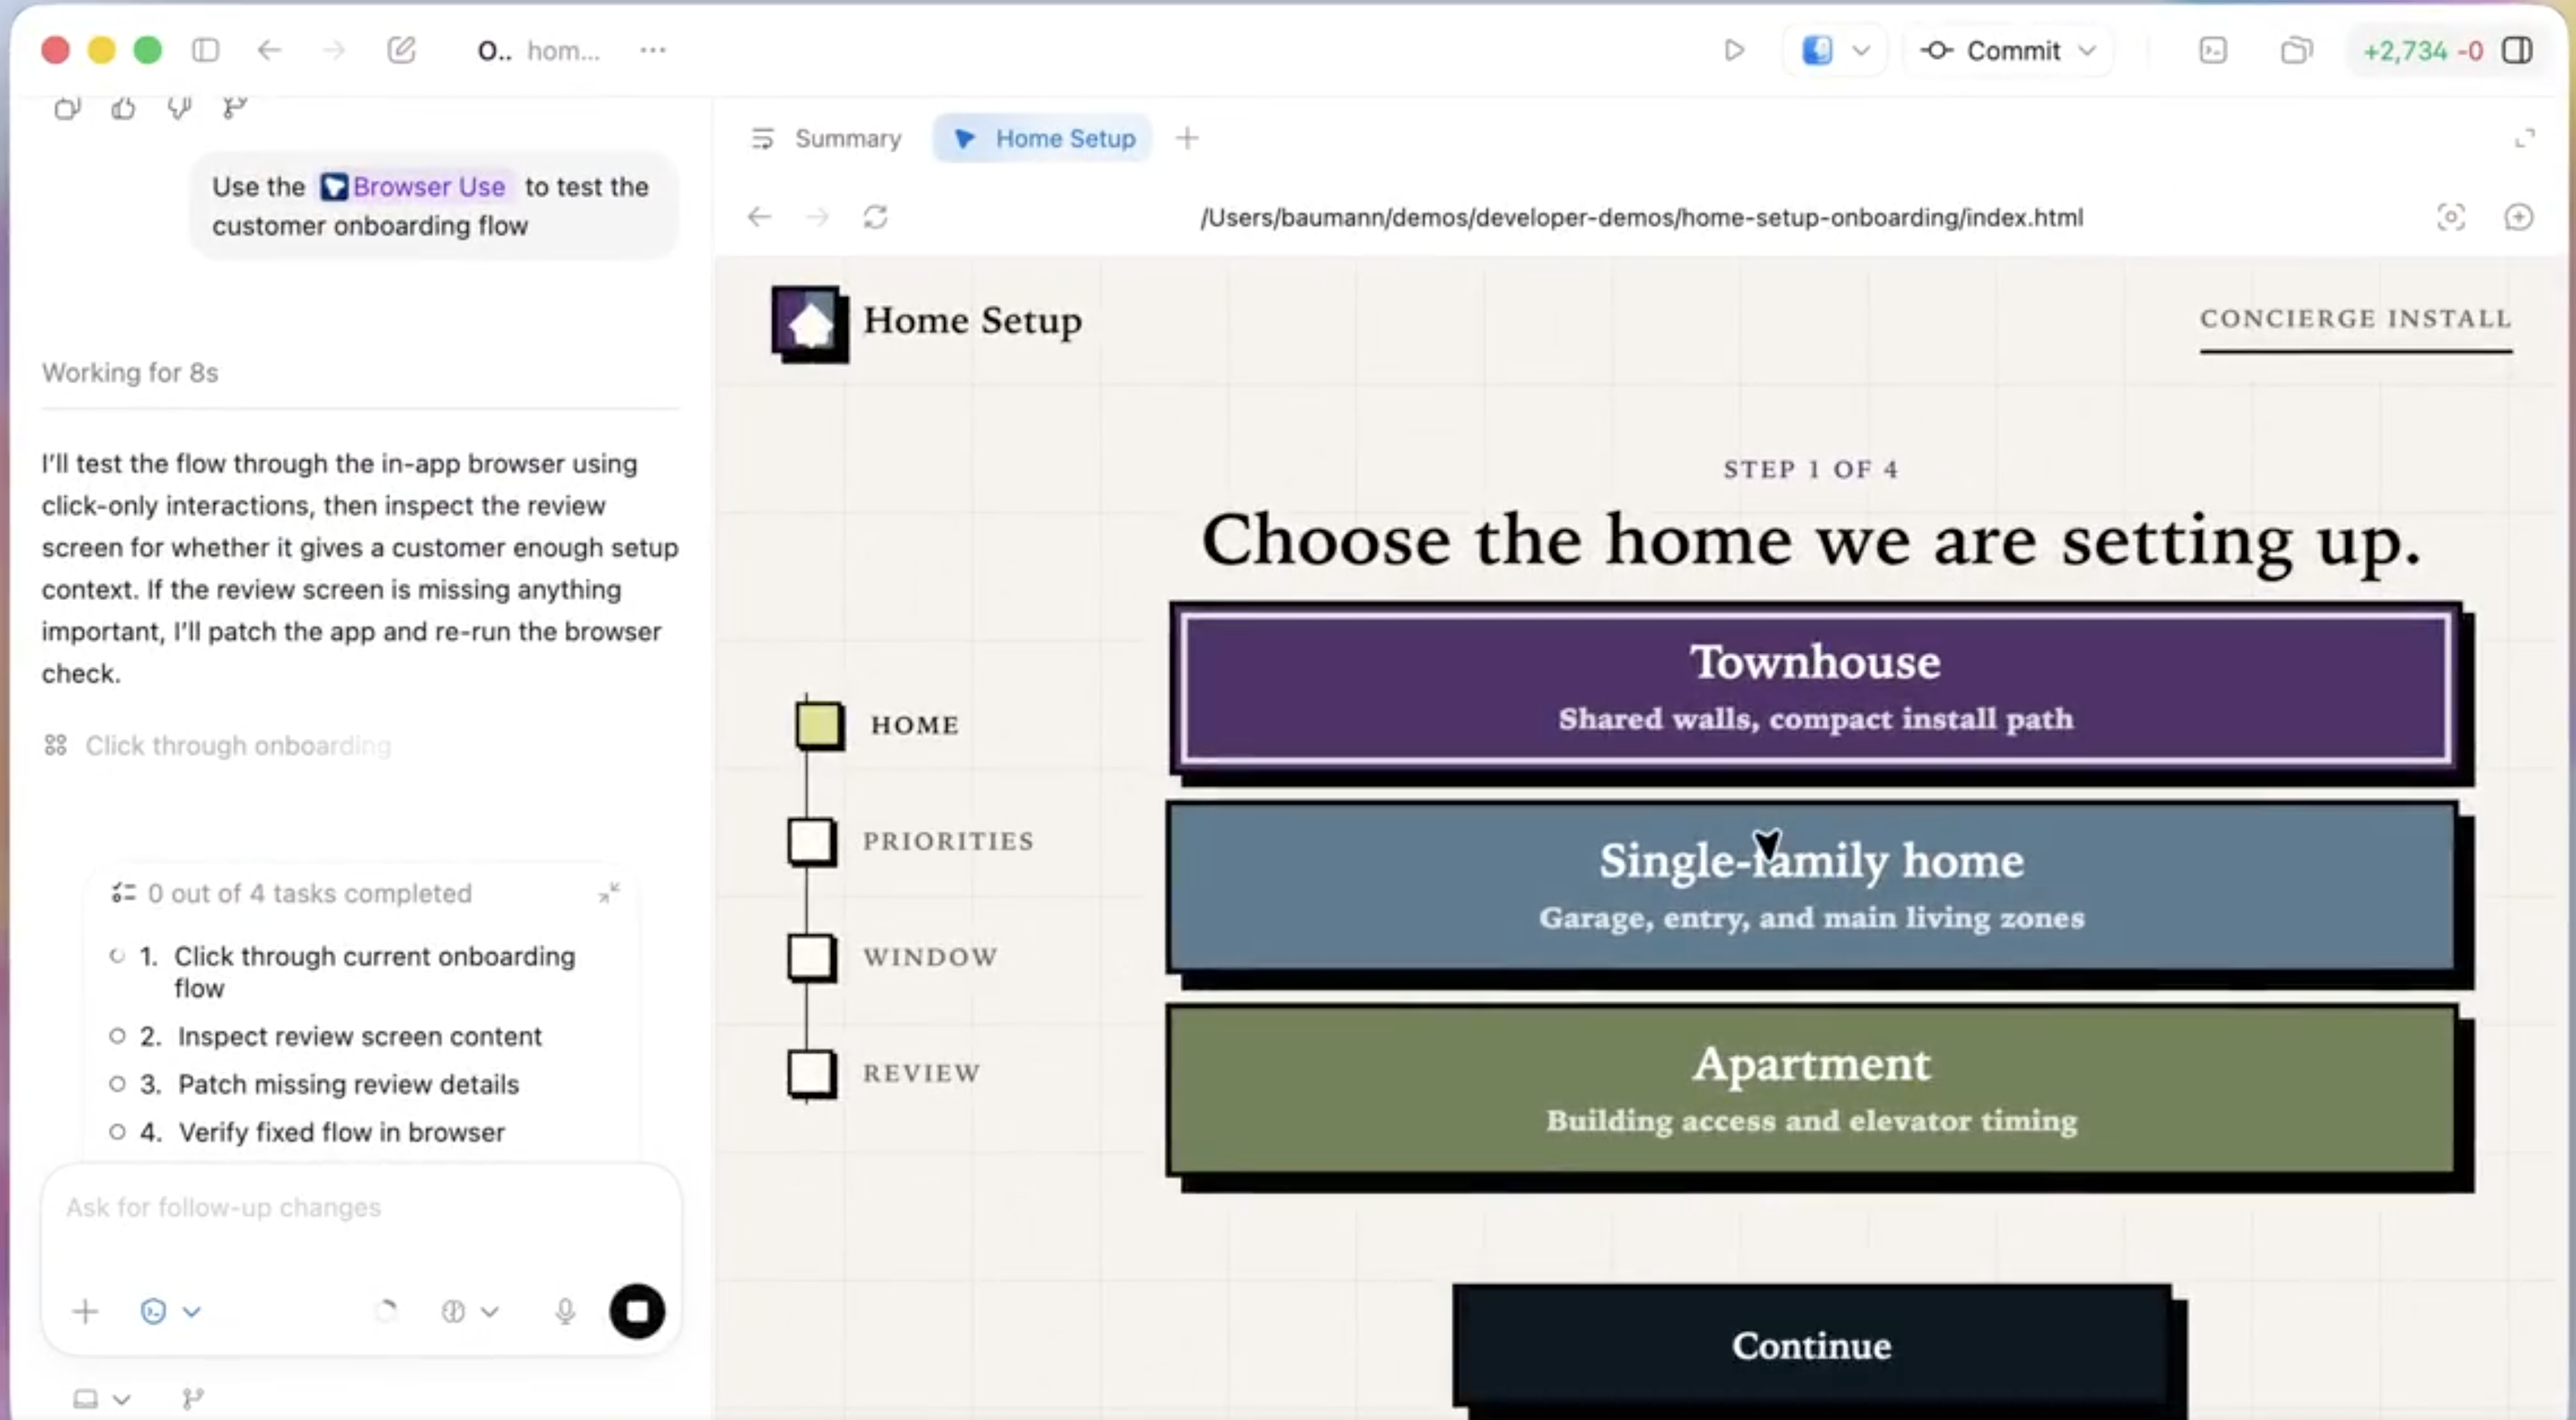Expand the Commit dropdown arrow
2576x1420 pixels.
tap(2087, 50)
